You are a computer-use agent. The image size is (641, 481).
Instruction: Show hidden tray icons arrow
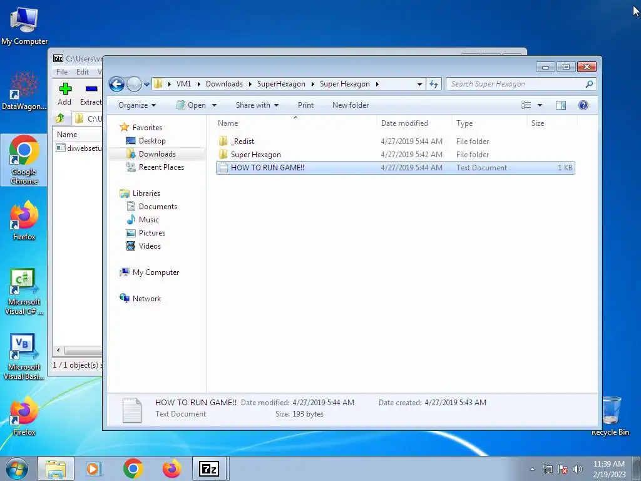pyautogui.click(x=532, y=469)
